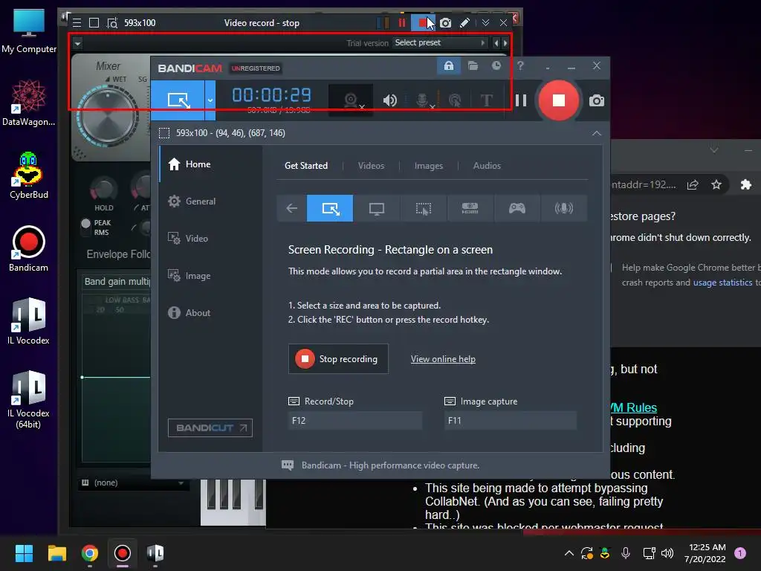This screenshot has width=761, height=571.
Task: Switch to the Videos tab
Action: 371,166
